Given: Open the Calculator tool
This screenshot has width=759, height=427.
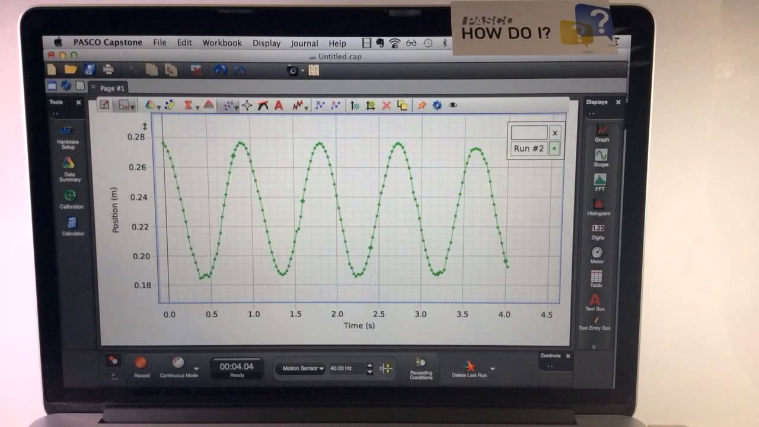Looking at the screenshot, I should [x=72, y=226].
